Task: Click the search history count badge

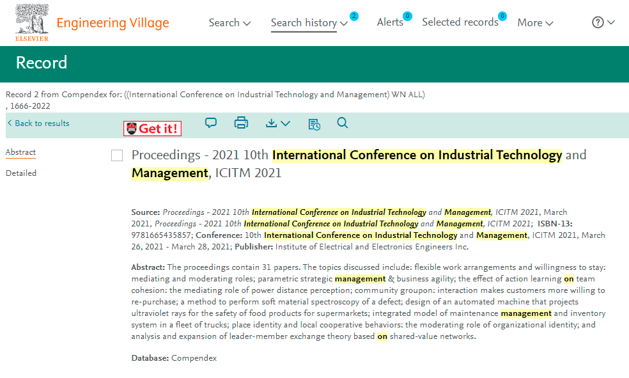Action: coord(354,16)
